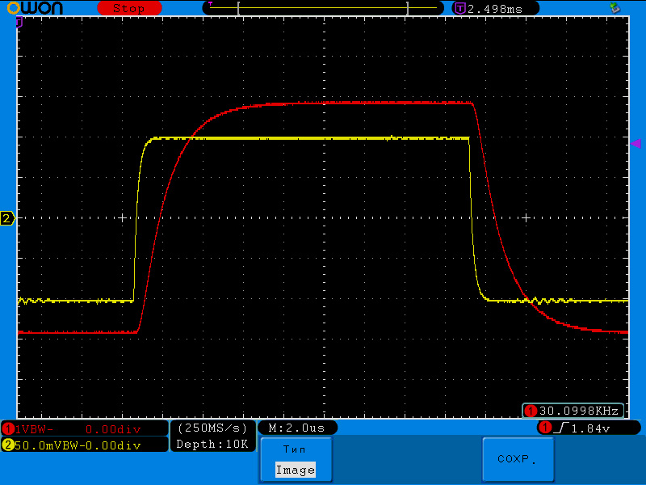Click the red channel 1 badge in frequency readout
646x485 pixels.
pos(531,411)
